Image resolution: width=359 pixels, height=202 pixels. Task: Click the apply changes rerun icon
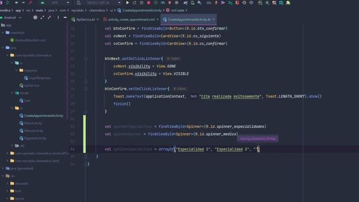click(x=135, y=3)
